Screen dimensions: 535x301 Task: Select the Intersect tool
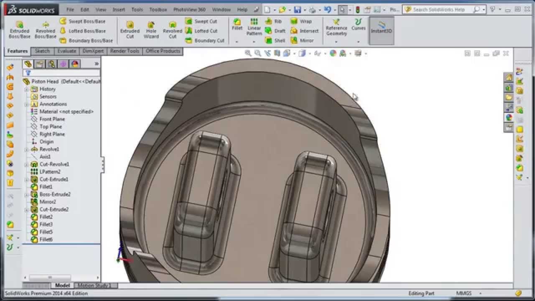point(305,31)
